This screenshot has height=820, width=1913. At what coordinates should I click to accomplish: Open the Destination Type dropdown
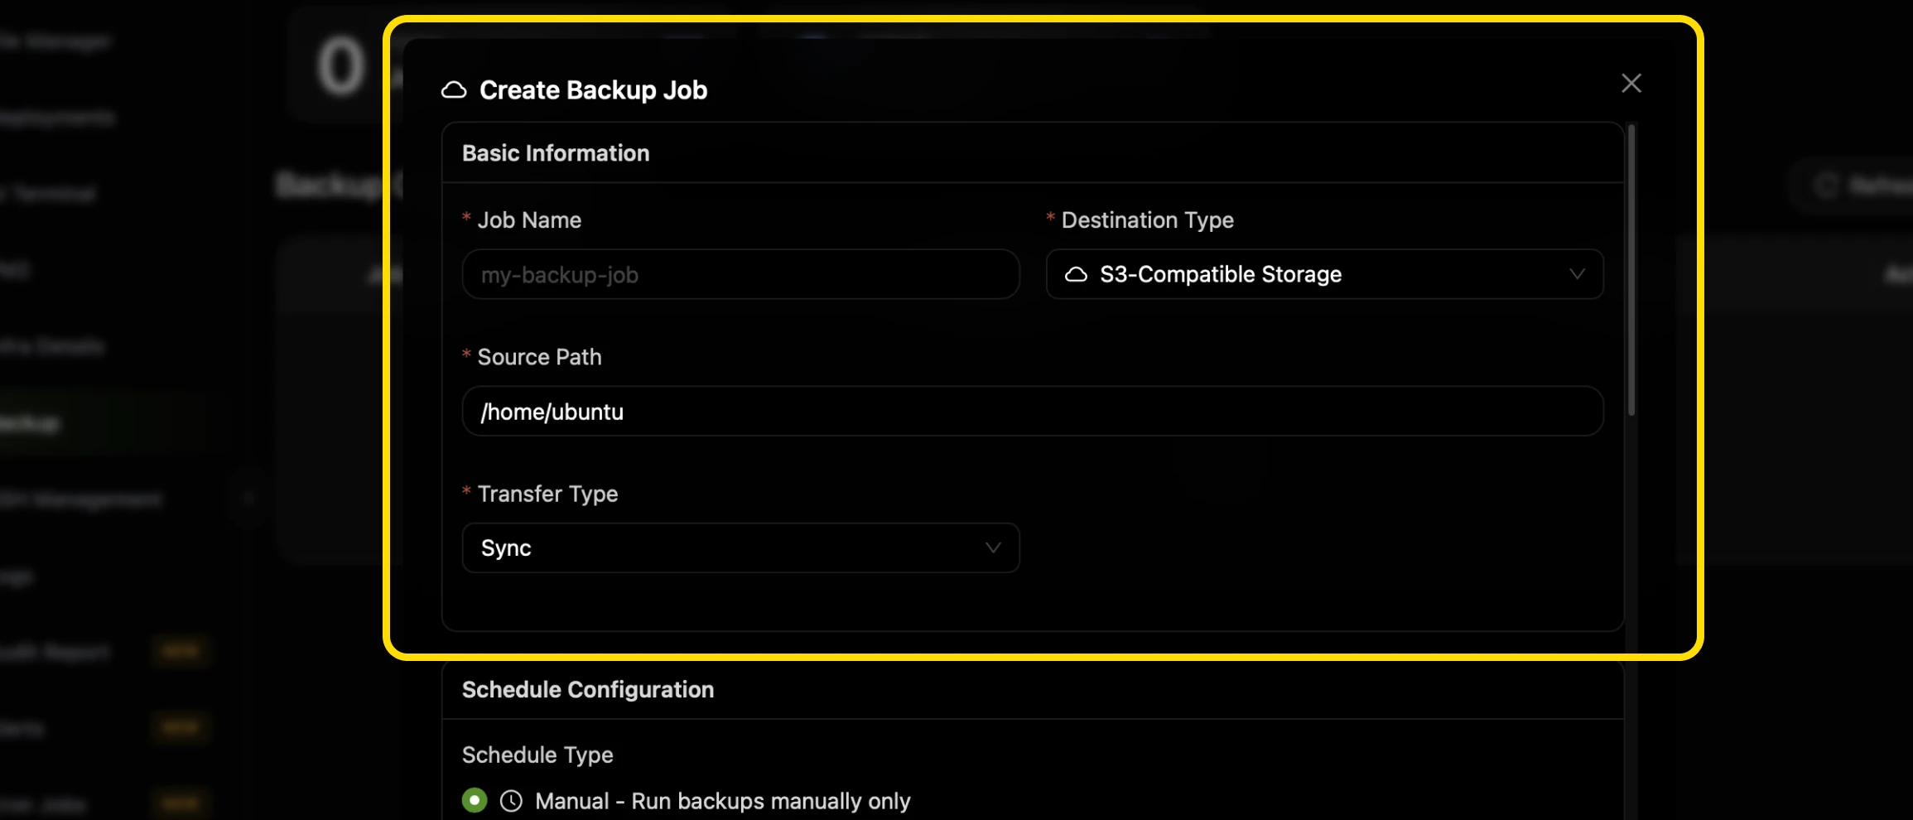1324,274
